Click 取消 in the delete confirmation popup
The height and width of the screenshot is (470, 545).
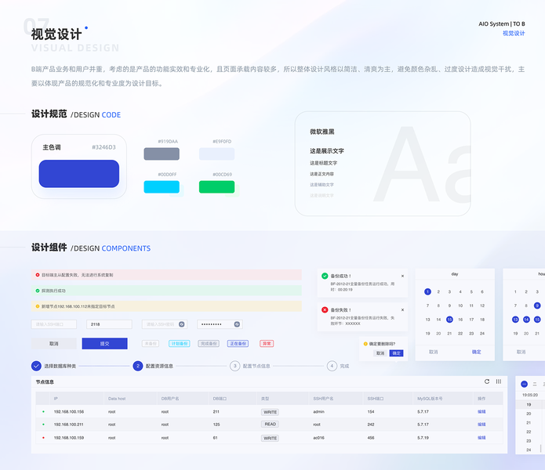coord(380,353)
